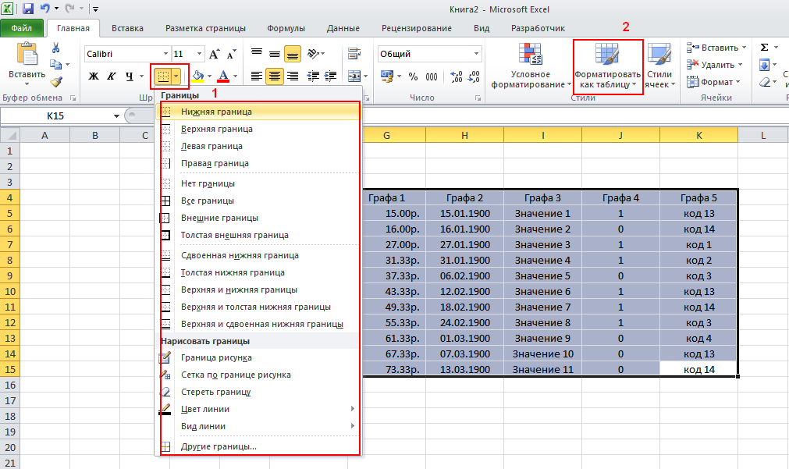789x469 pixels.
Task: Click the Format Painter brush icon
Action: [x=56, y=81]
